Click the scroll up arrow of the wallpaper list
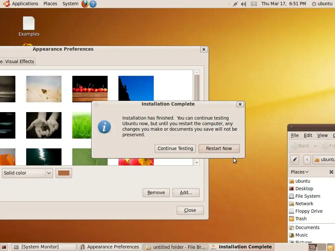 pyautogui.click(x=197, y=72)
